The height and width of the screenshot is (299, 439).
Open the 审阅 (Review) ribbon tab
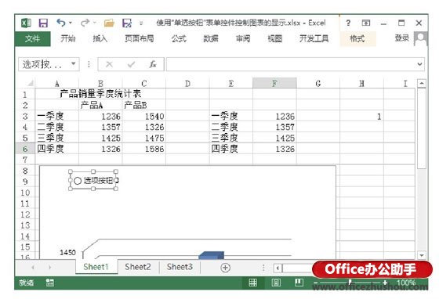[243, 38]
